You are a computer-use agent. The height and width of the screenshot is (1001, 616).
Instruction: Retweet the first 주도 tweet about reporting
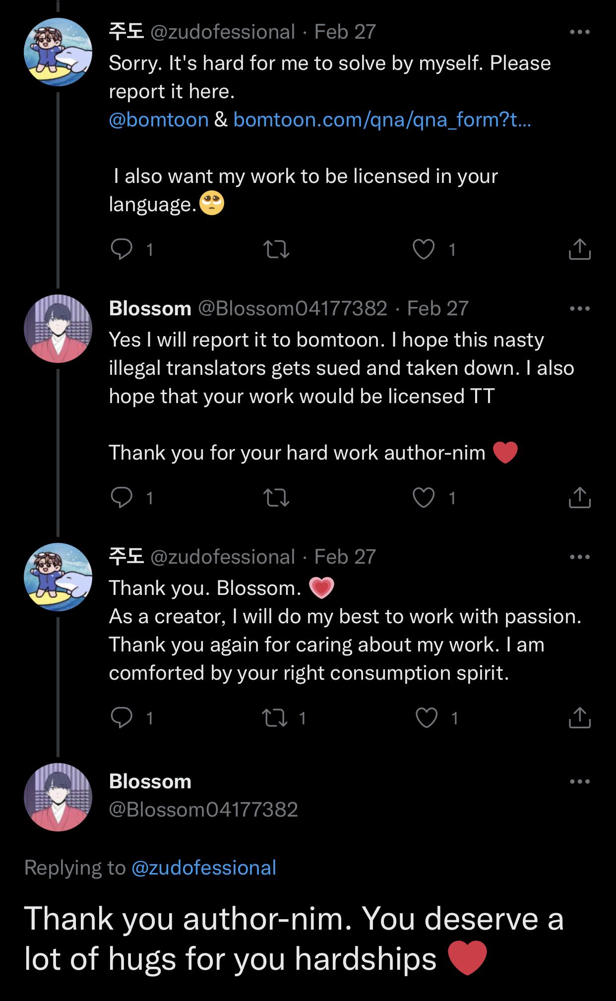[x=276, y=249]
